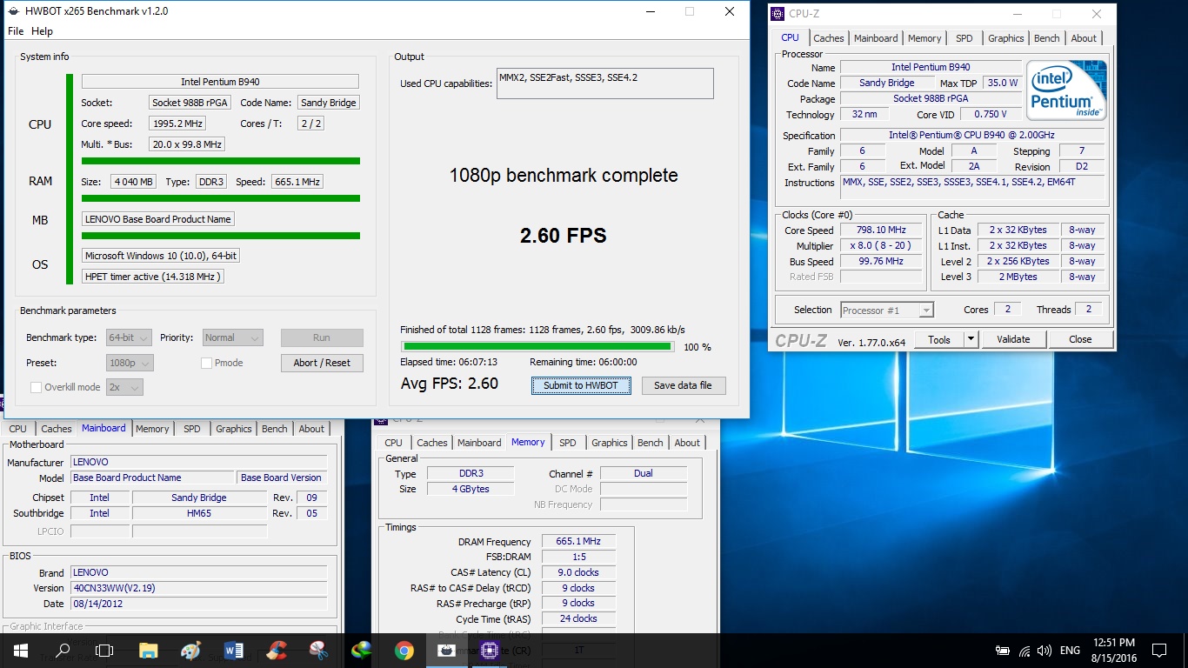This screenshot has height=668, width=1188.
Task: Click the HWBOT x265 title bar icon
Action: 14,11
